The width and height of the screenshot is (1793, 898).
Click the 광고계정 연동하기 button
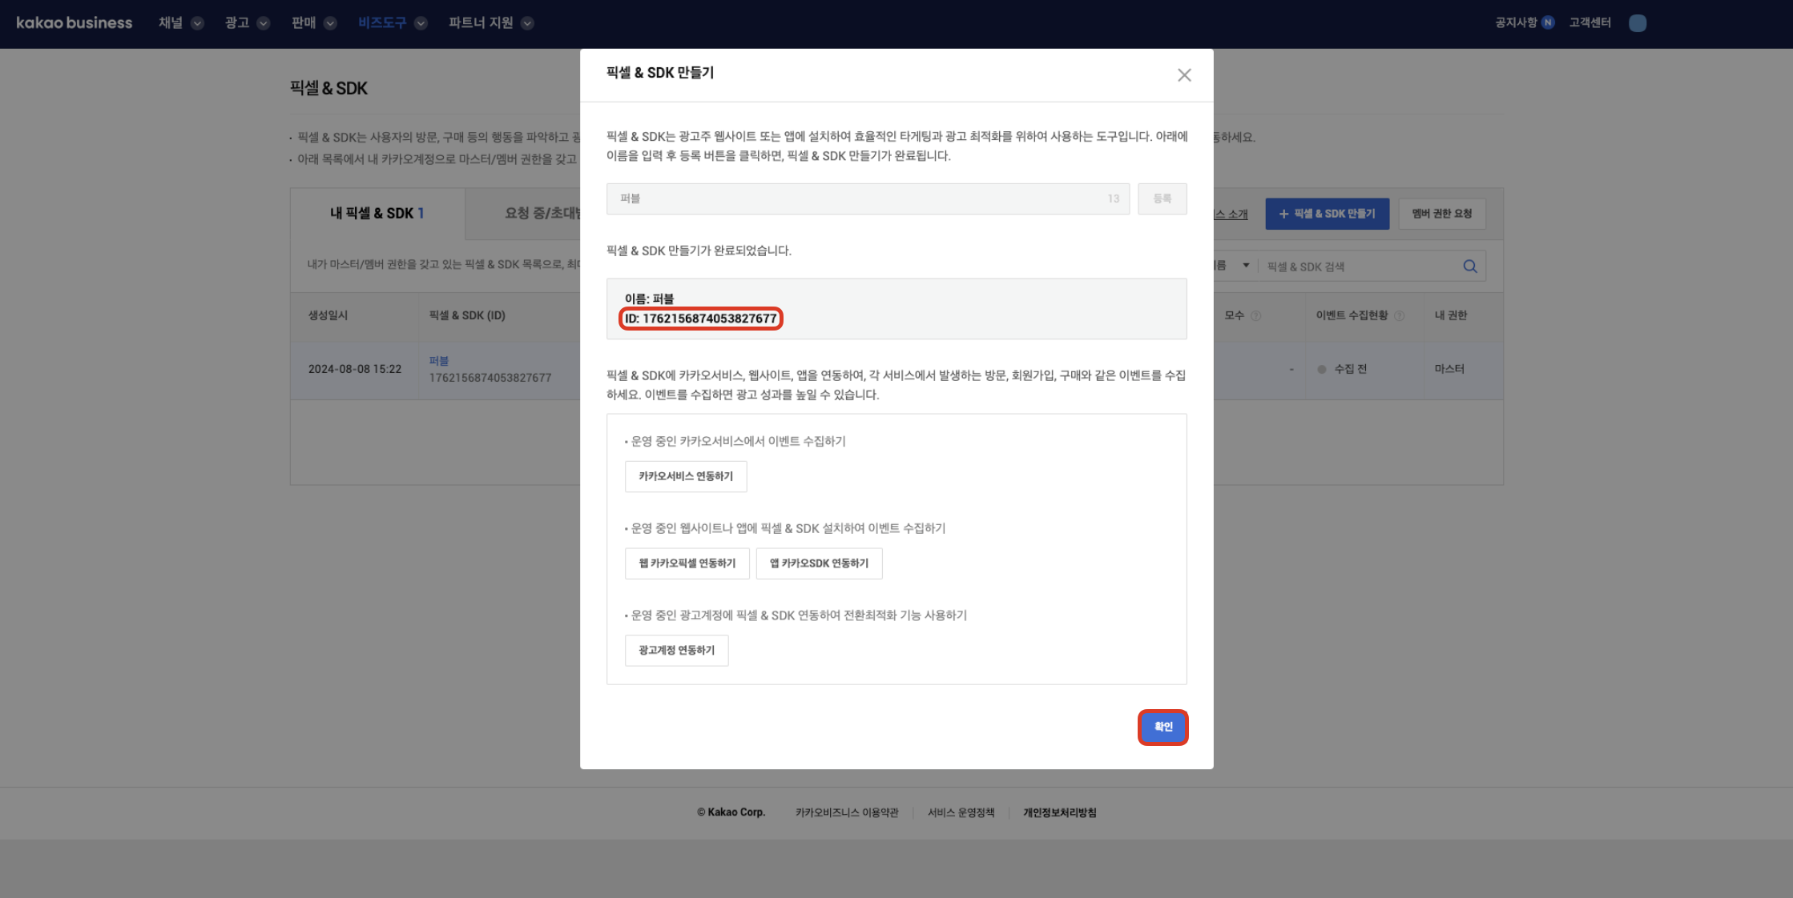point(676,650)
